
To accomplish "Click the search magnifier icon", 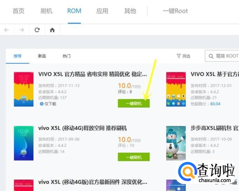I will click(x=211, y=56).
